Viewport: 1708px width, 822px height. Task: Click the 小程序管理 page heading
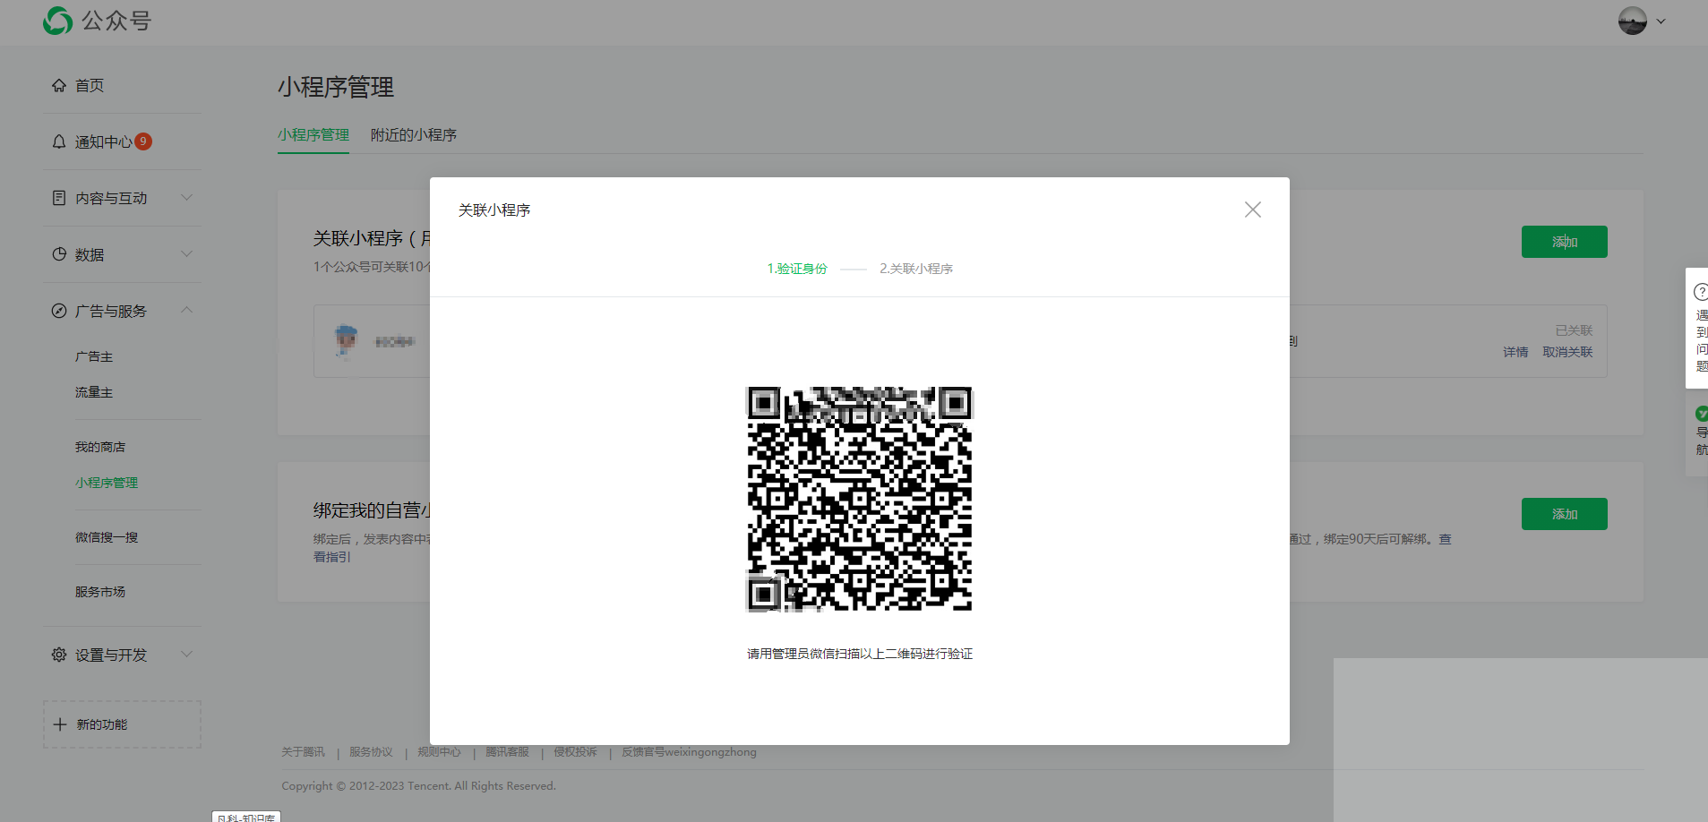click(336, 87)
